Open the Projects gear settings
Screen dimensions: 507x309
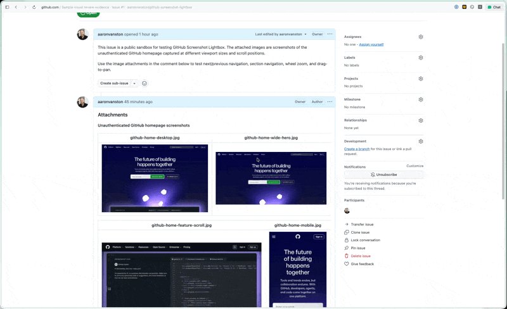421,79
